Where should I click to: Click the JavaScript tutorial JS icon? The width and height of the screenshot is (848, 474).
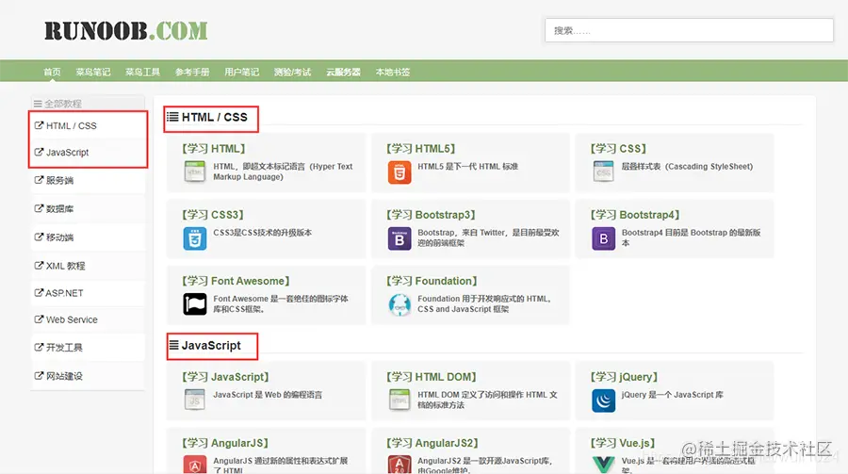[x=195, y=400]
